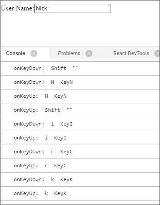
Task: Click the User Name label
Action: tap(17, 8)
